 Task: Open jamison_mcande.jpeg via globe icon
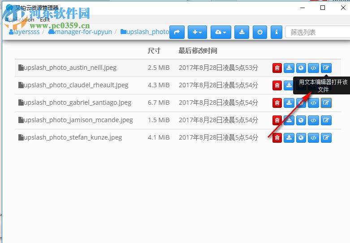point(301,120)
